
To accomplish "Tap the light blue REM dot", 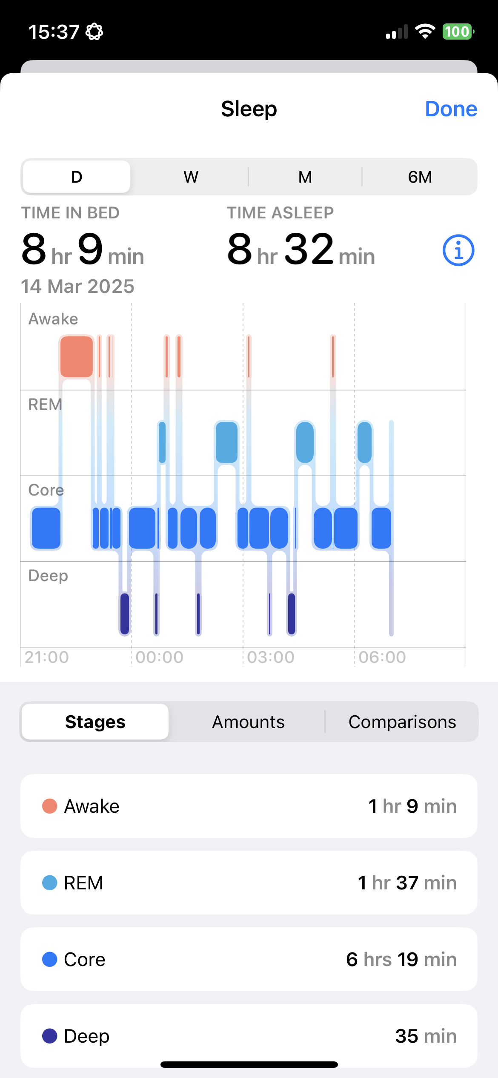I will point(50,883).
